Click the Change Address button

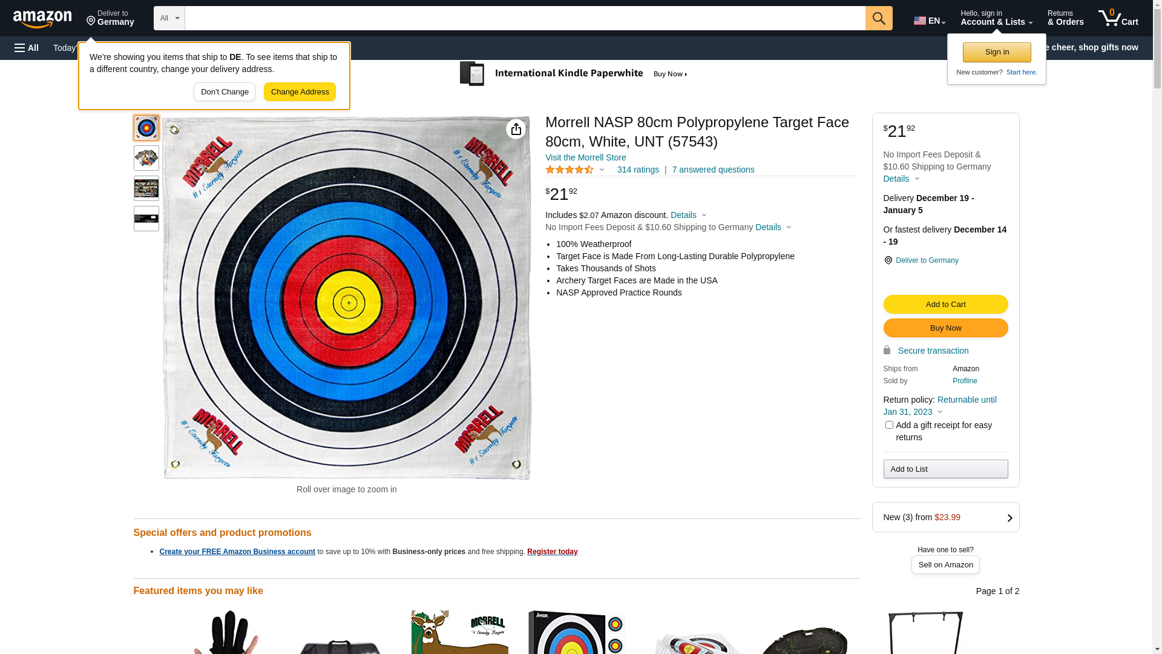[x=300, y=92]
